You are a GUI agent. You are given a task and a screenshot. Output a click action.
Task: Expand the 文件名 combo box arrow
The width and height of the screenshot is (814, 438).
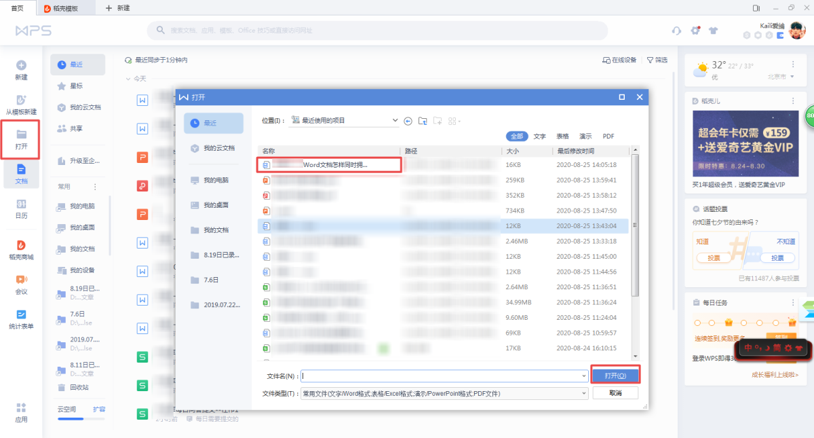584,376
